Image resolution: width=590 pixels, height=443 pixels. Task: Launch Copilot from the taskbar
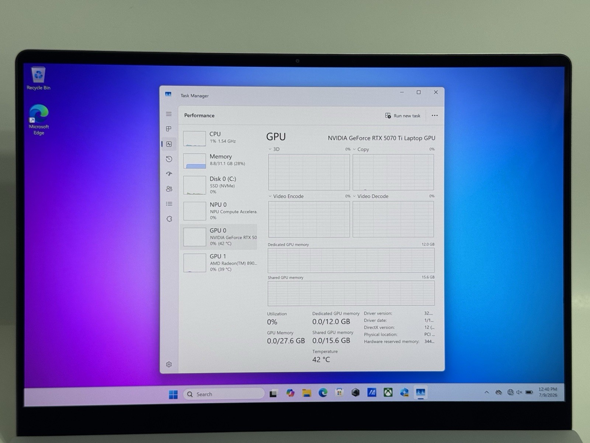290,393
